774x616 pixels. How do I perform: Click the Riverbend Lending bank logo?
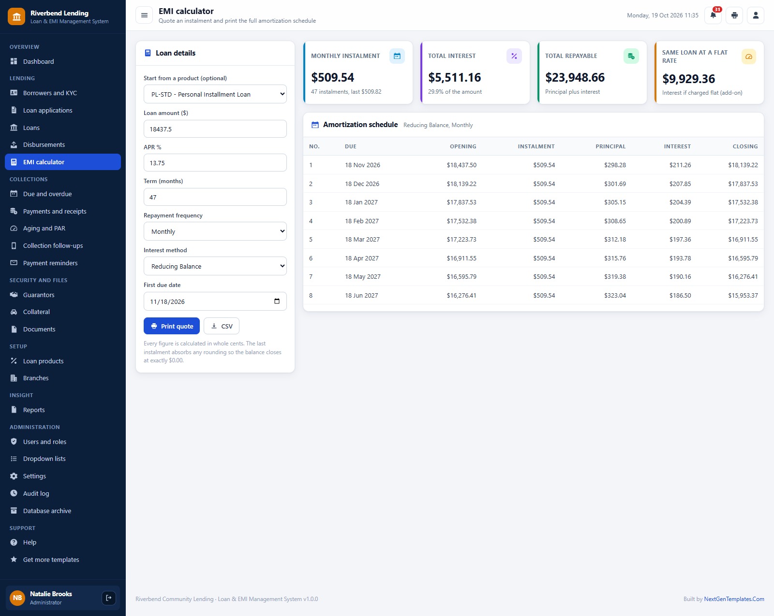[x=16, y=16]
